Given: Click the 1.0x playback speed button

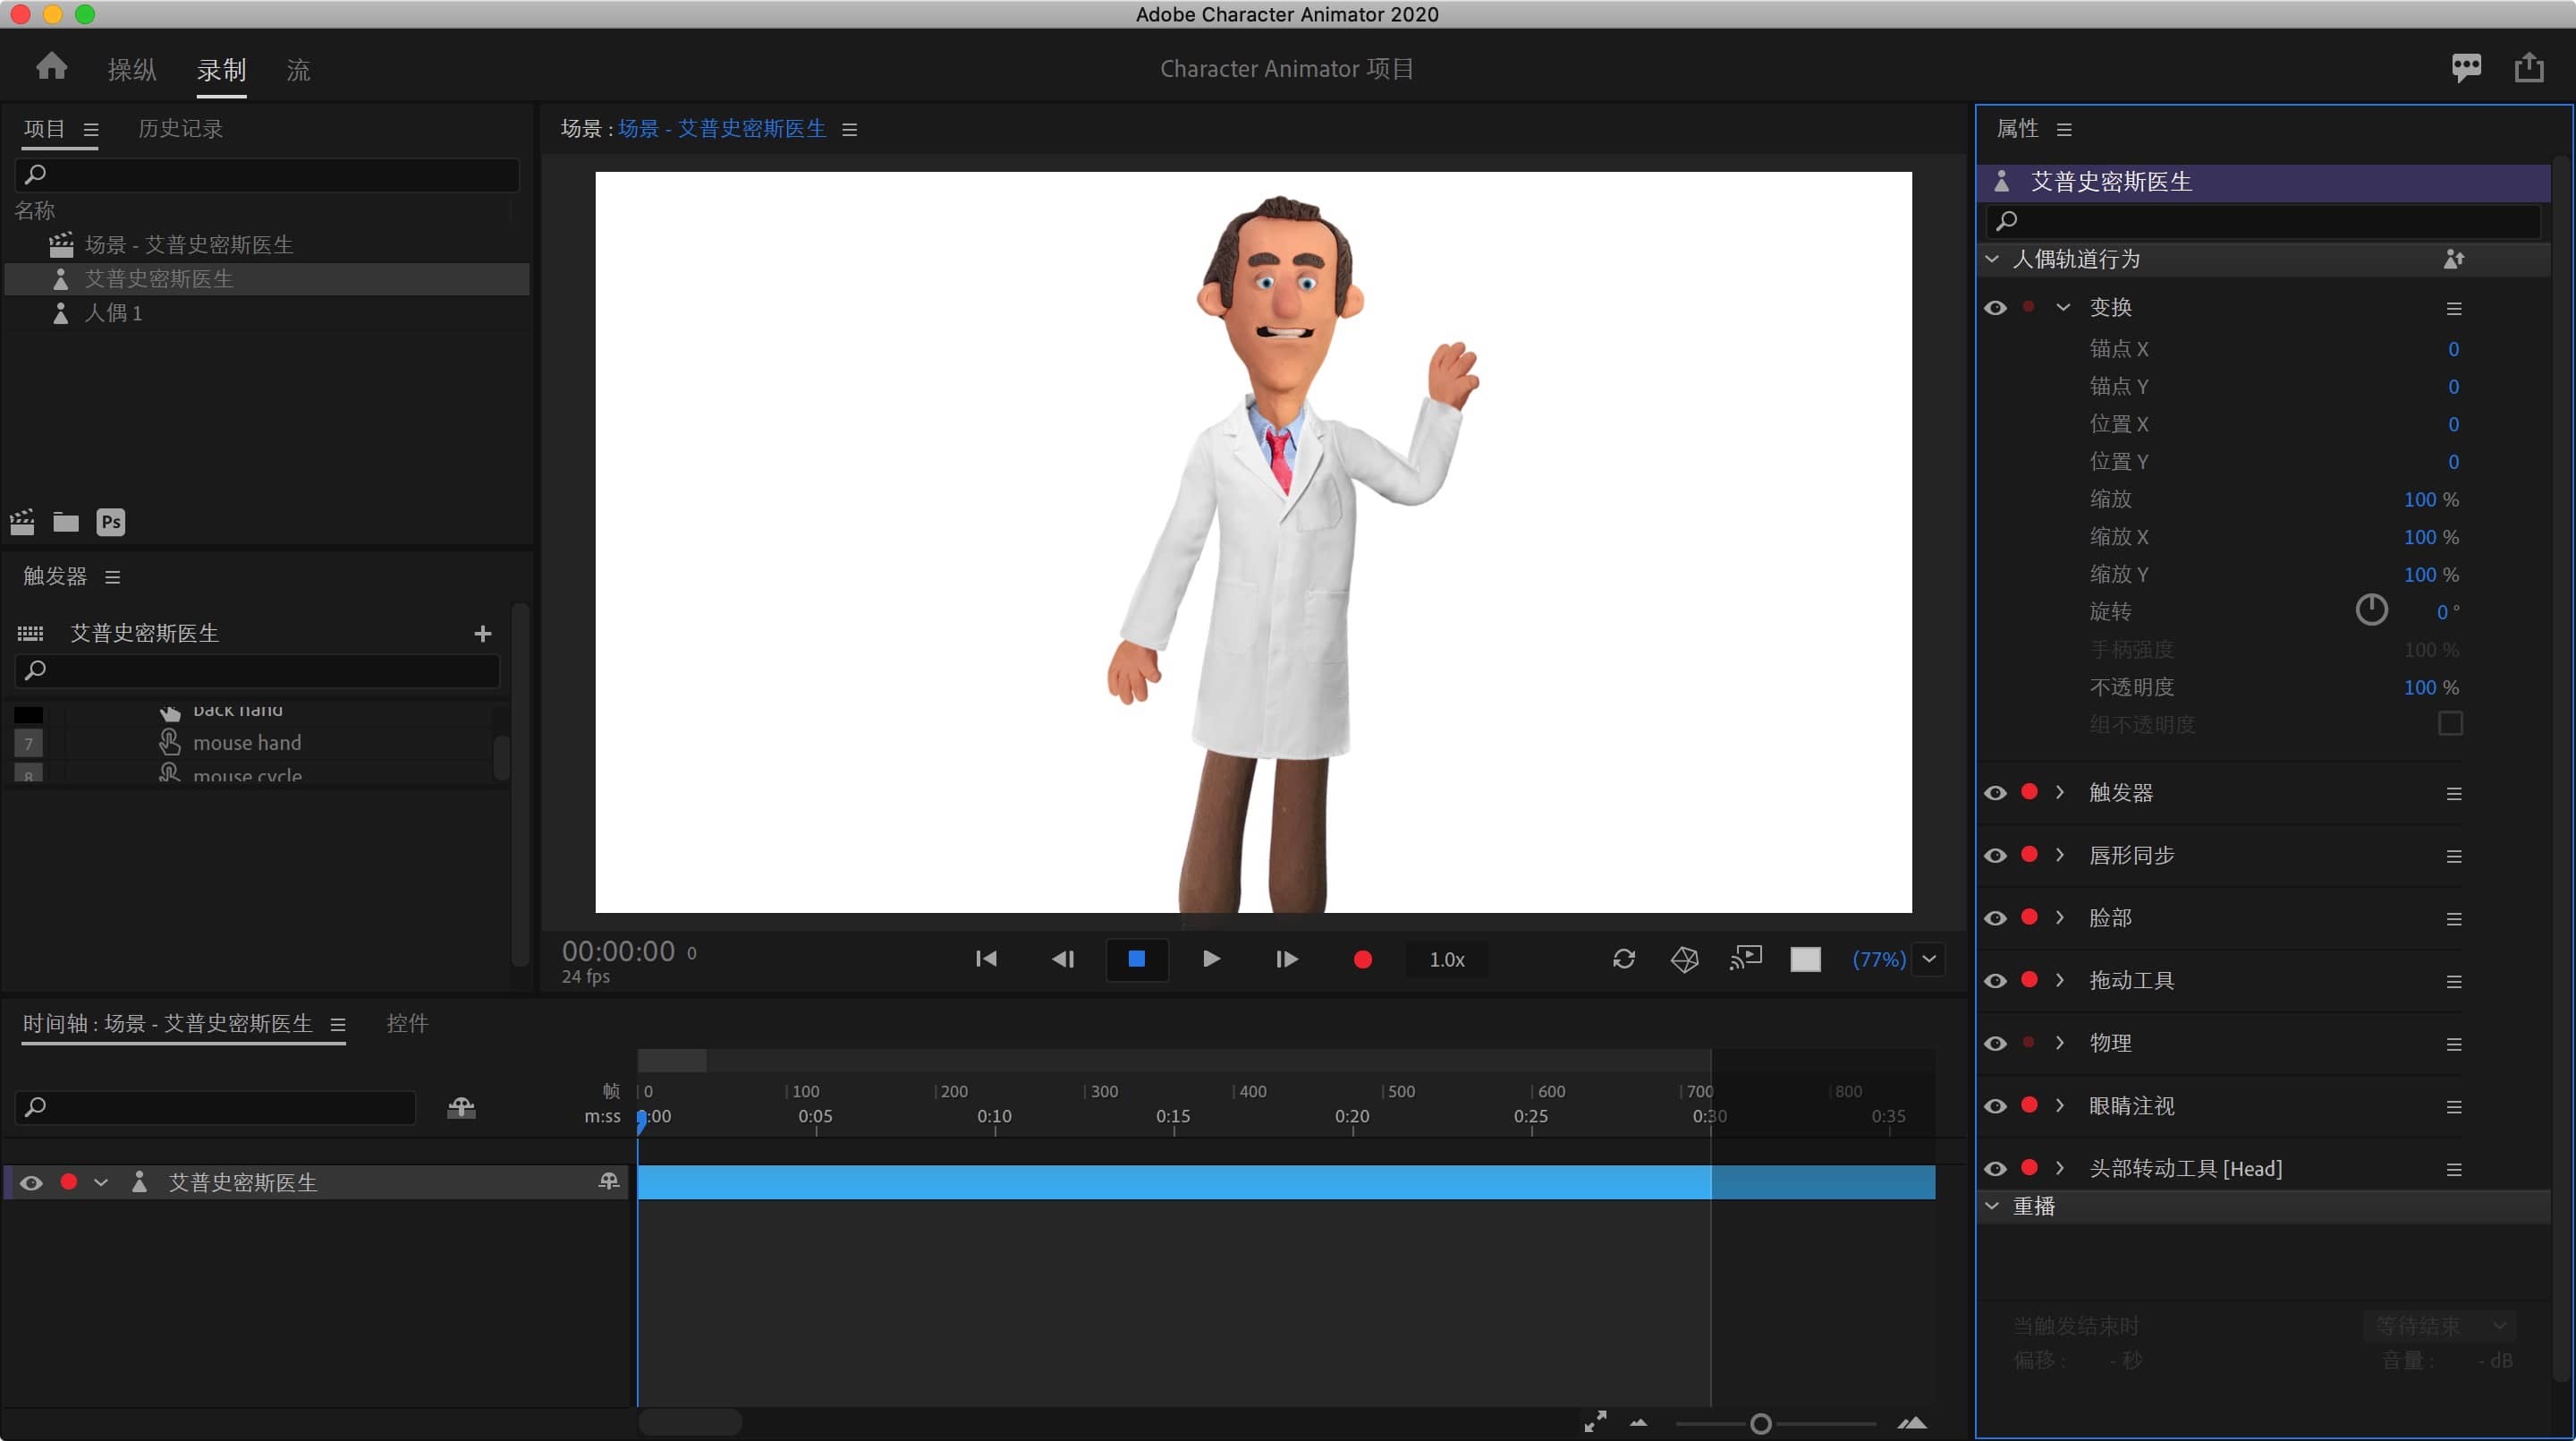Looking at the screenshot, I should 1446,959.
